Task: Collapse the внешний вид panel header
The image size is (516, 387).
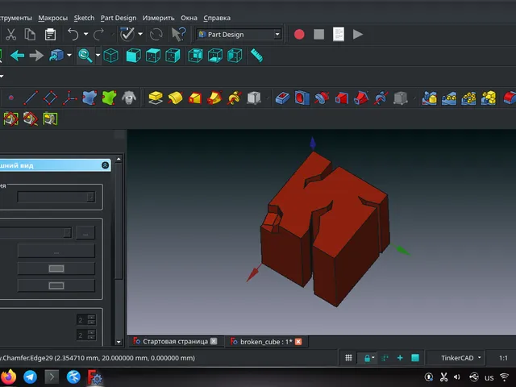Action: [x=106, y=165]
